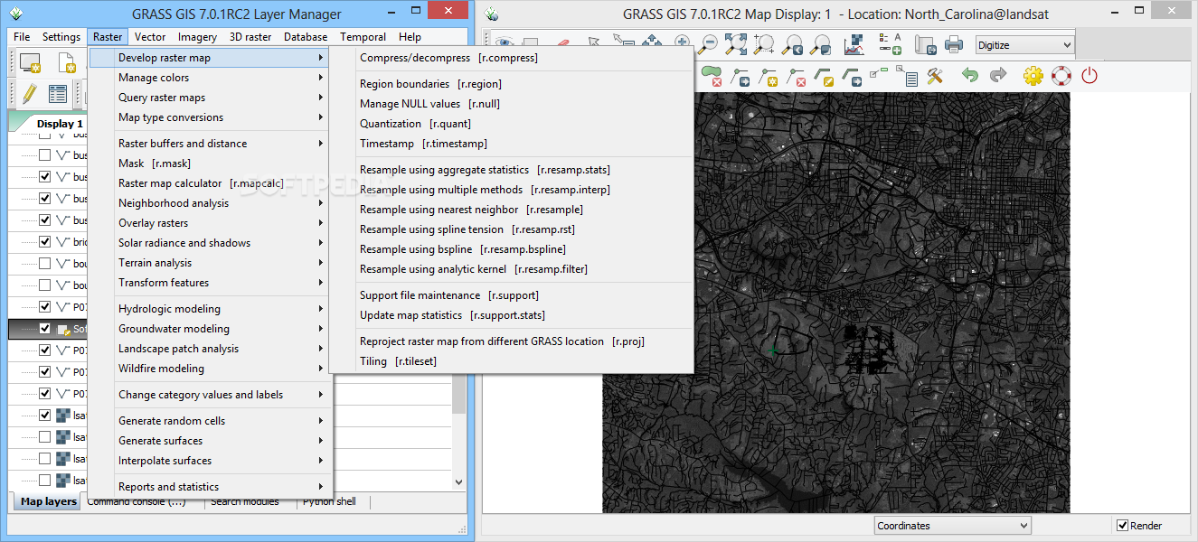Click the add map elements icon
Viewport: 1198px width, 542px height.
tap(890, 43)
